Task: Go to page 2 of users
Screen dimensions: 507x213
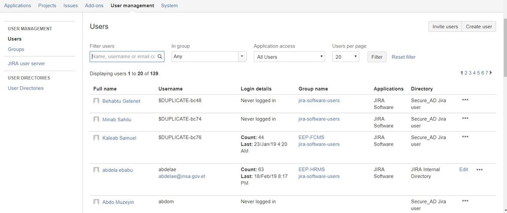Action: point(466,73)
